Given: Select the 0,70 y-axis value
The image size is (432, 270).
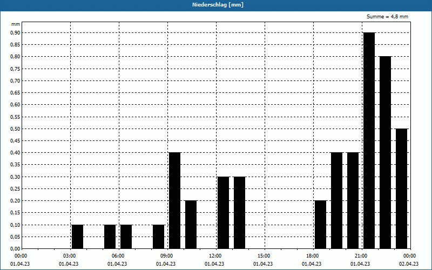Looking at the screenshot, I should [15, 80].
